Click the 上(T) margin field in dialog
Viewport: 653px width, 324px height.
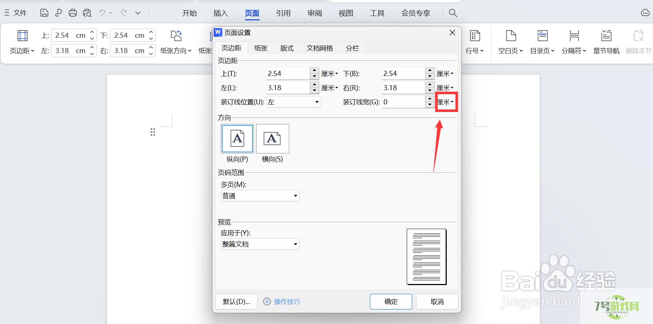coord(288,73)
